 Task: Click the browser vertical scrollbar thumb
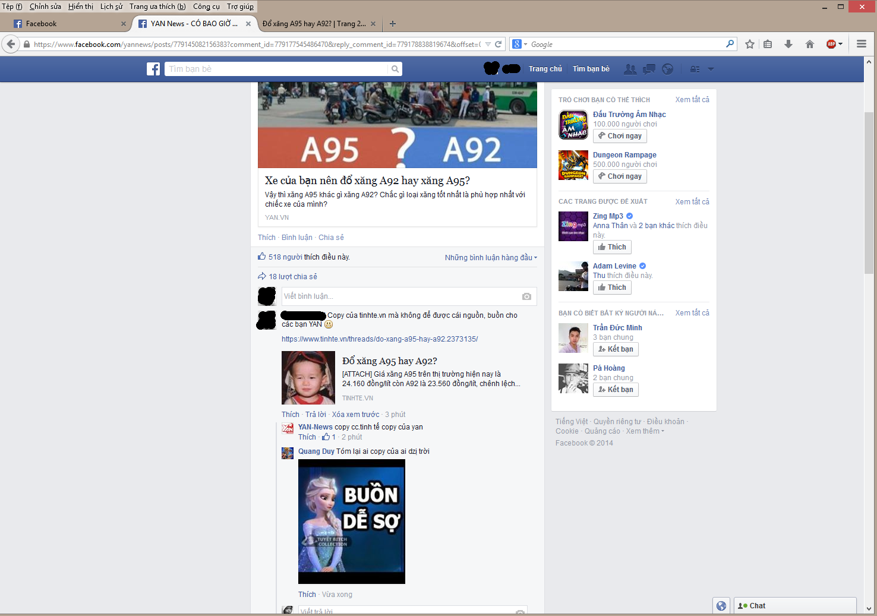click(869, 192)
